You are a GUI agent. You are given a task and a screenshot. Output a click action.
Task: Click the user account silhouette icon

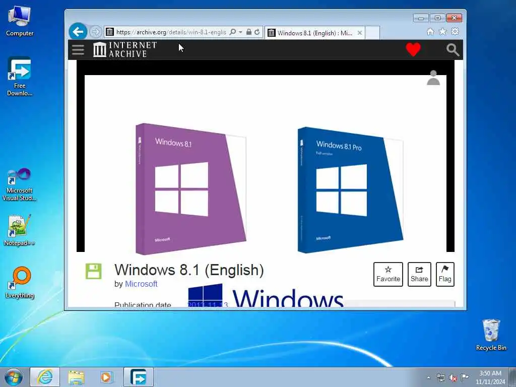(x=433, y=78)
